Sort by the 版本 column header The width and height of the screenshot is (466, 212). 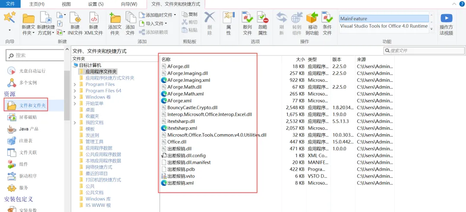coord(337,59)
